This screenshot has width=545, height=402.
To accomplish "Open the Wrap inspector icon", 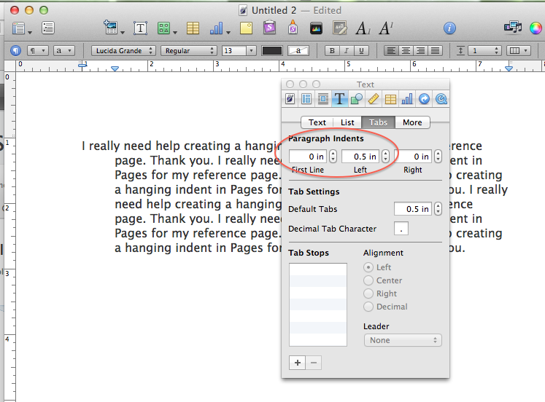I will pos(323,99).
